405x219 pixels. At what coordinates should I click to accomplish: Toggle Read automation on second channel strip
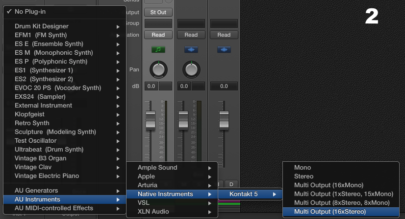[191, 35]
